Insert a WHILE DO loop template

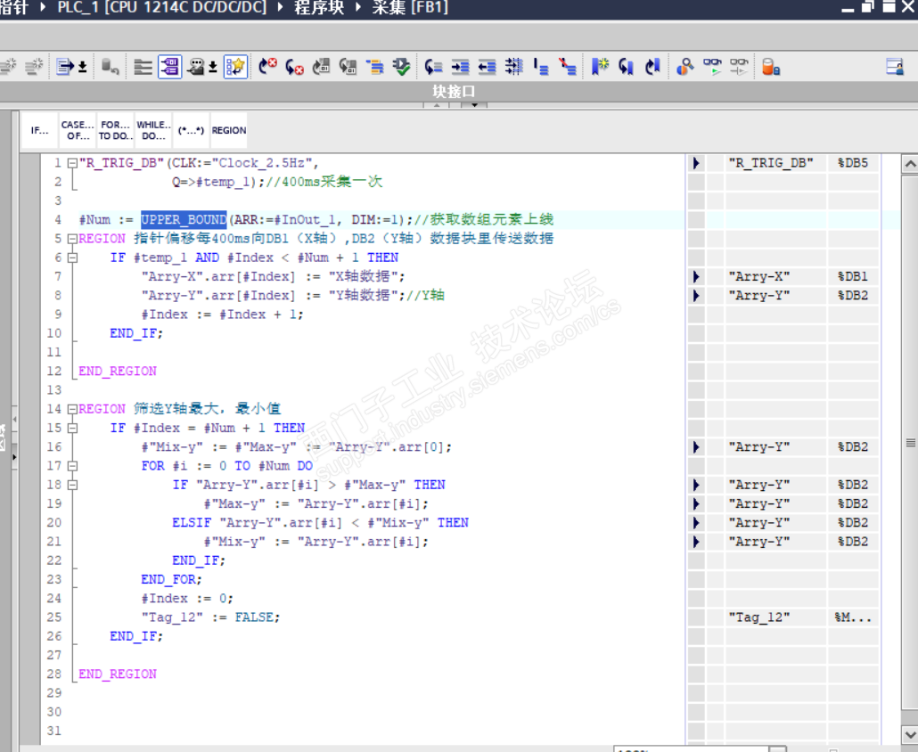point(153,130)
